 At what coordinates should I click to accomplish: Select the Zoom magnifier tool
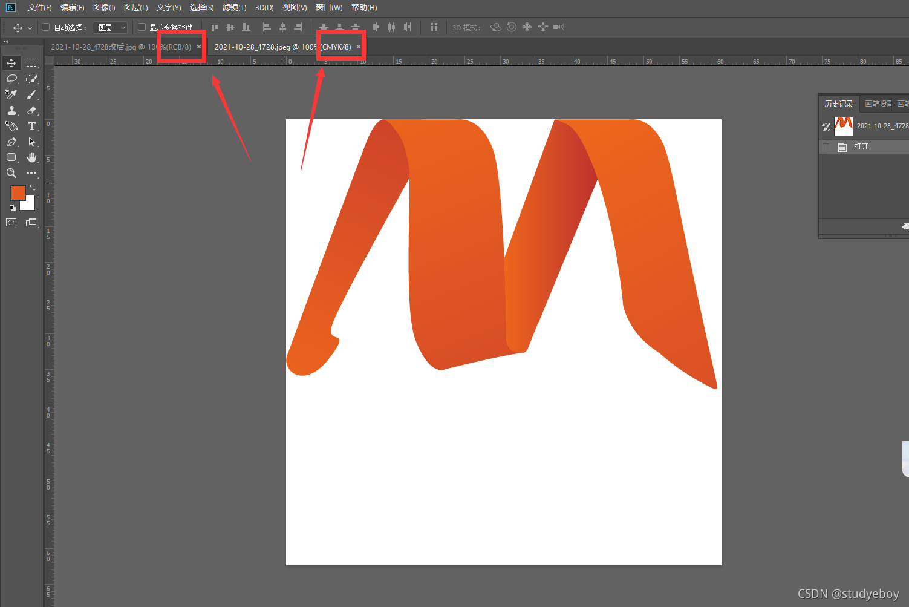pyautogui.click(x=11, y=173)
